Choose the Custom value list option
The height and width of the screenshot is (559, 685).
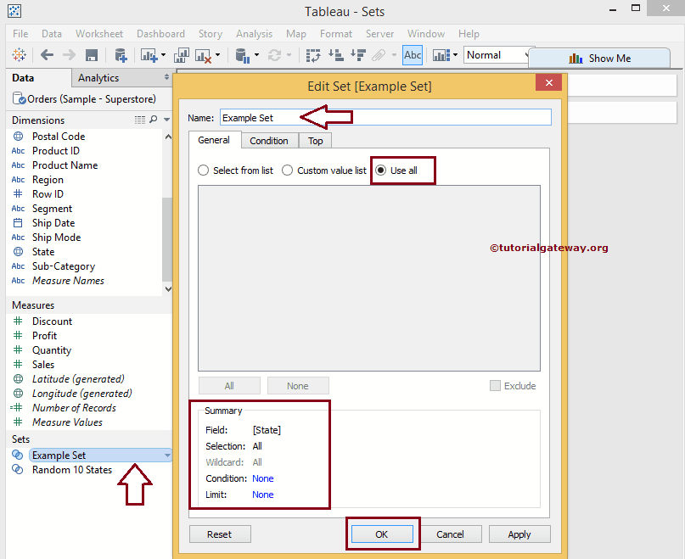point(287,170)
